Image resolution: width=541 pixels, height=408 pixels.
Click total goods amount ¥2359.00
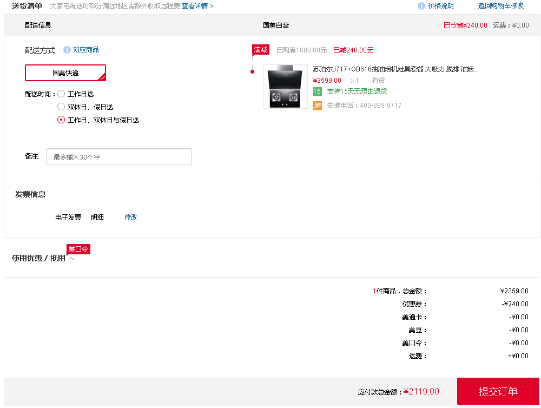pyautogui.click(x=514, y=291)
